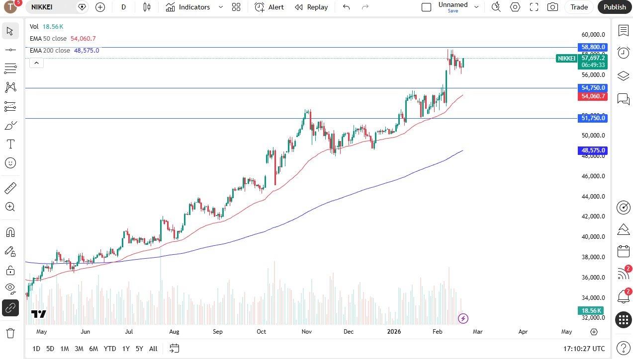The image size is (633, 359).
Task: Select the Zoom In tool
Action: 10,207
